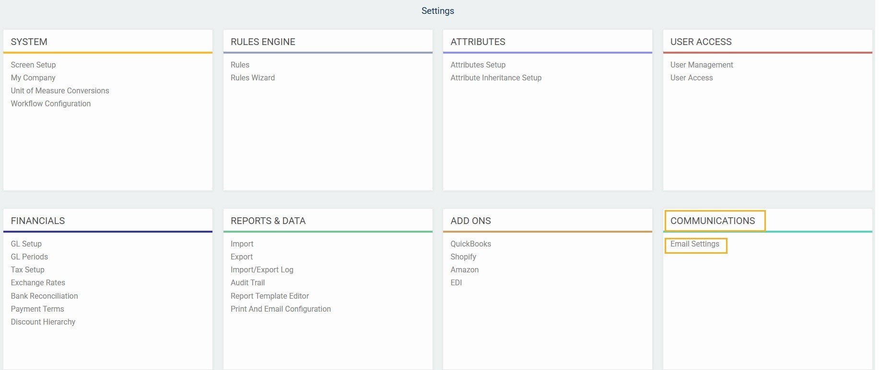Go to My Company settings
This screenshot has height=370, width=880.
(x=33, y=78)
